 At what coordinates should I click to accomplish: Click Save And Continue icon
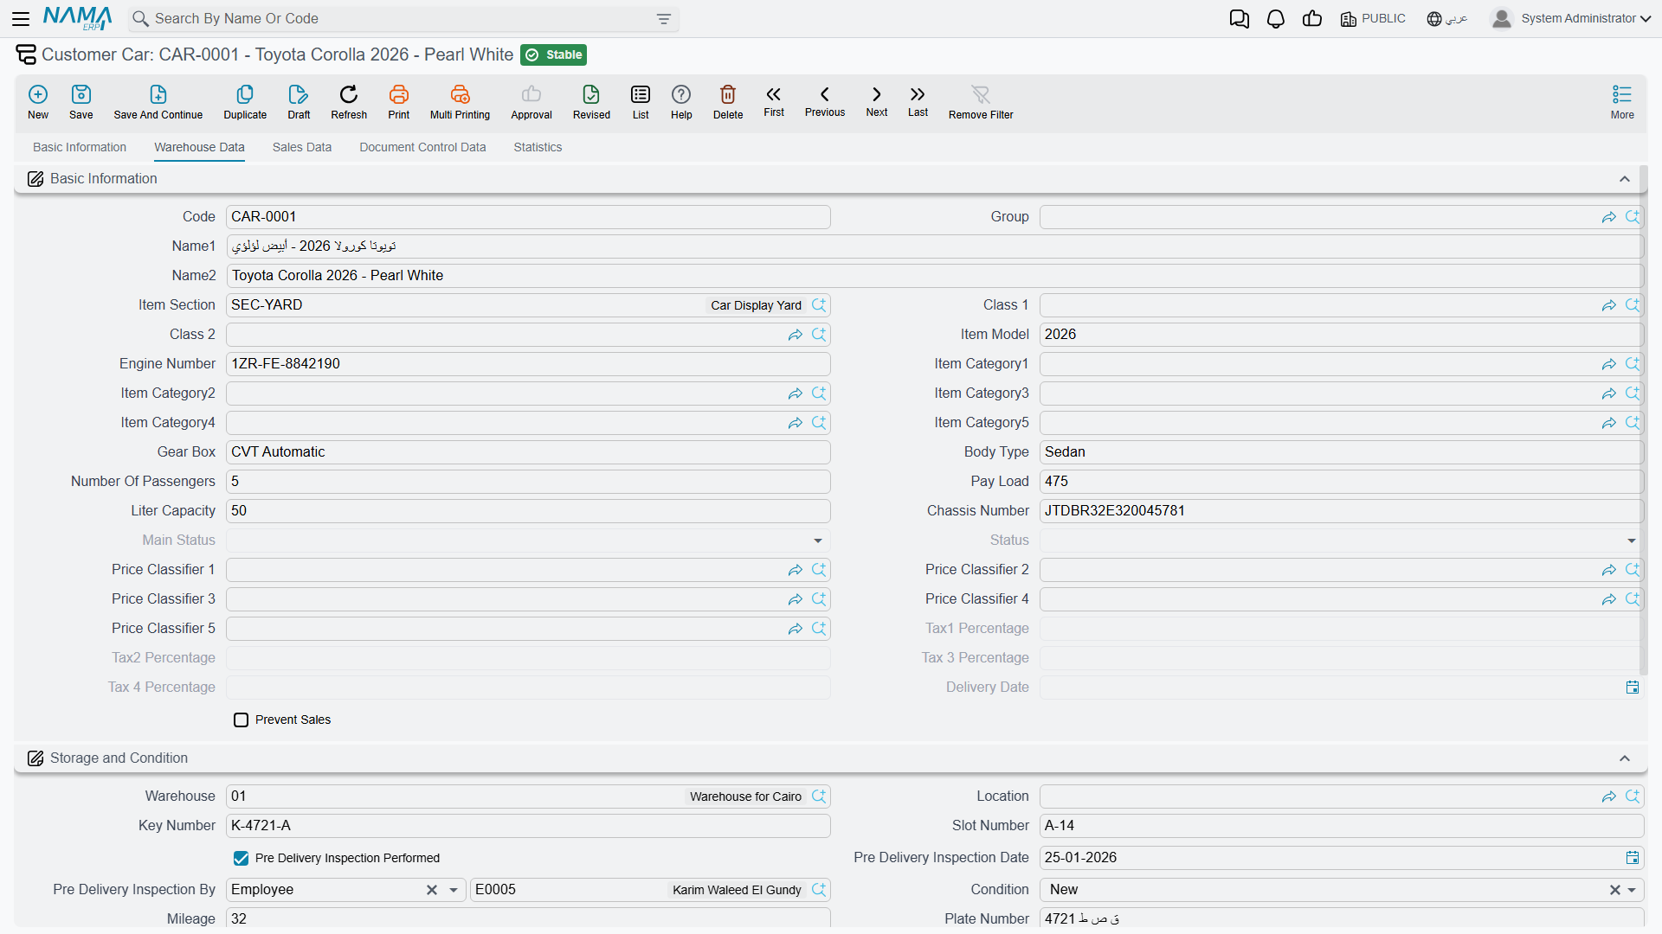pyautogui.click(x=158, y=101)
